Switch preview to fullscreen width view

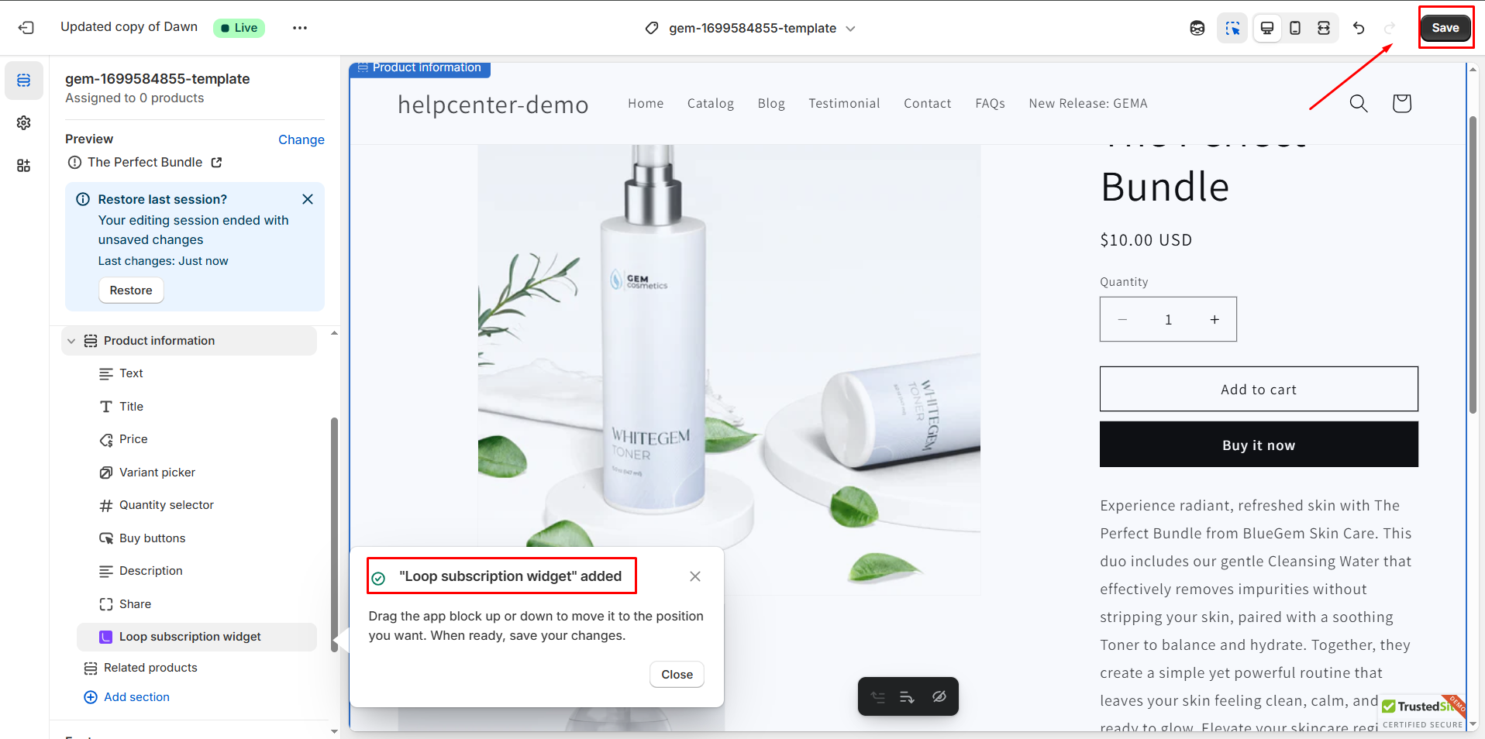coord(1324,28)
